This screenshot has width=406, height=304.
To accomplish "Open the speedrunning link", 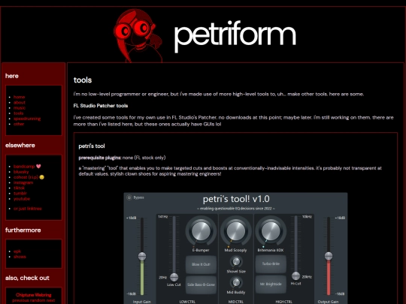I will coord(27,119).
